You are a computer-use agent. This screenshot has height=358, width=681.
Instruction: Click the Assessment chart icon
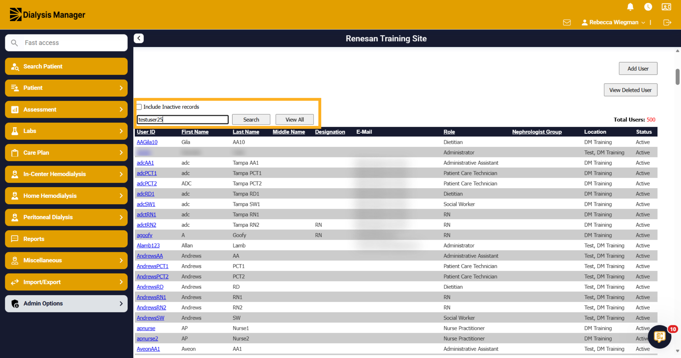[x=15, y=109]
